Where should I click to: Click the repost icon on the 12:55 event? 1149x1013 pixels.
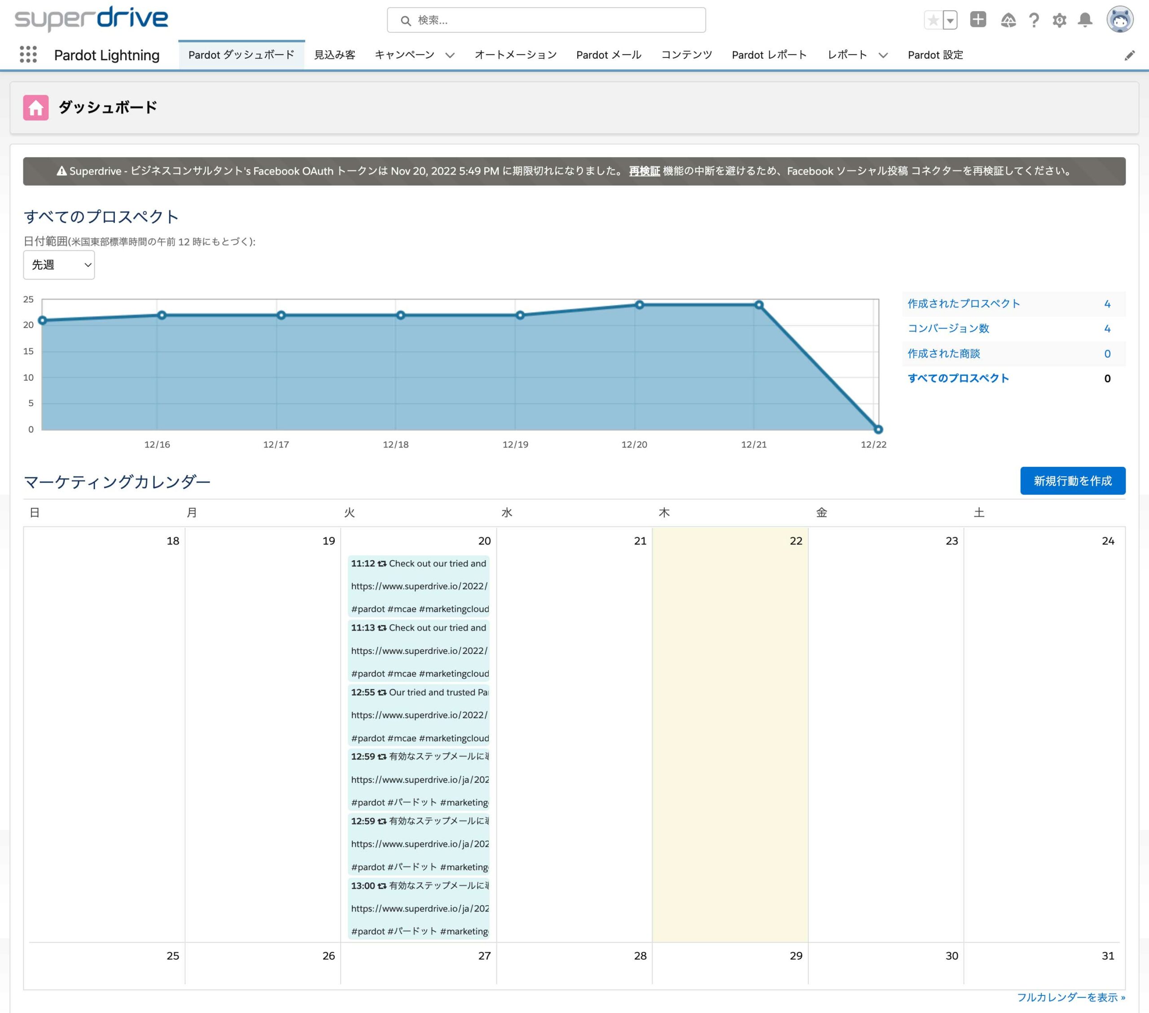point(382,693)
